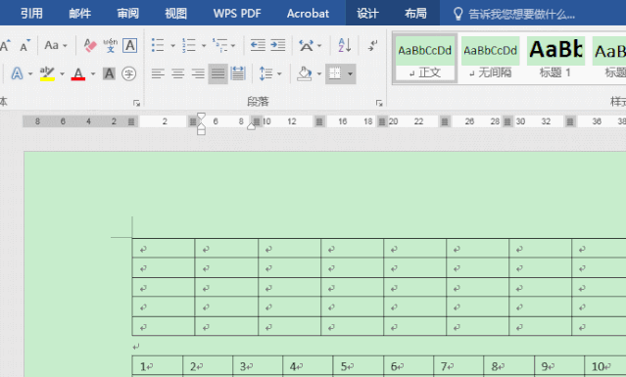The image size is (626, 377).
Task: Center paragraph text
Action: point(178,73)
